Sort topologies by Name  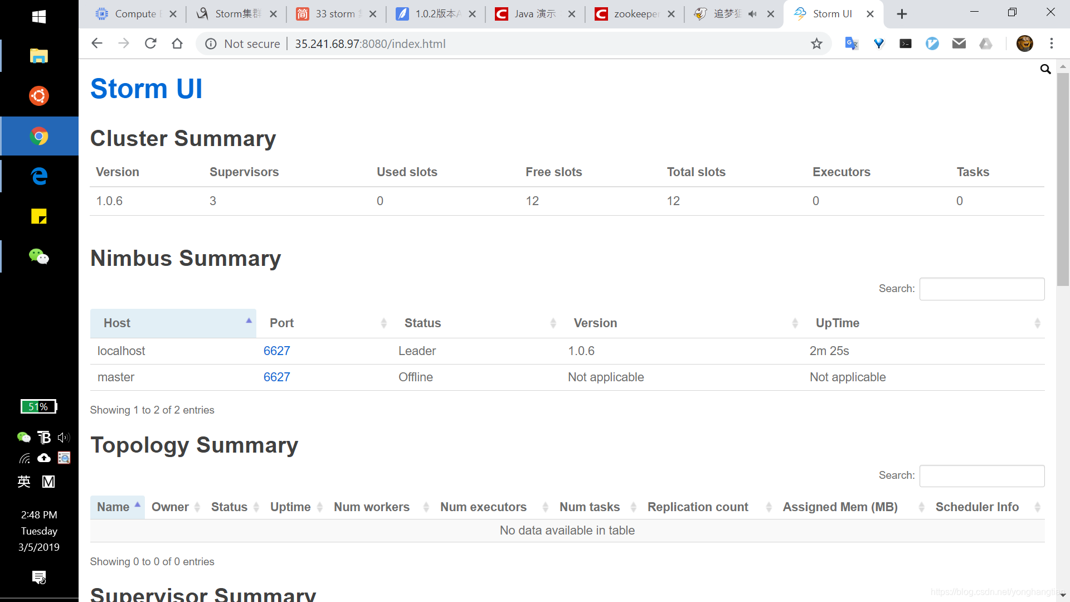118,507
